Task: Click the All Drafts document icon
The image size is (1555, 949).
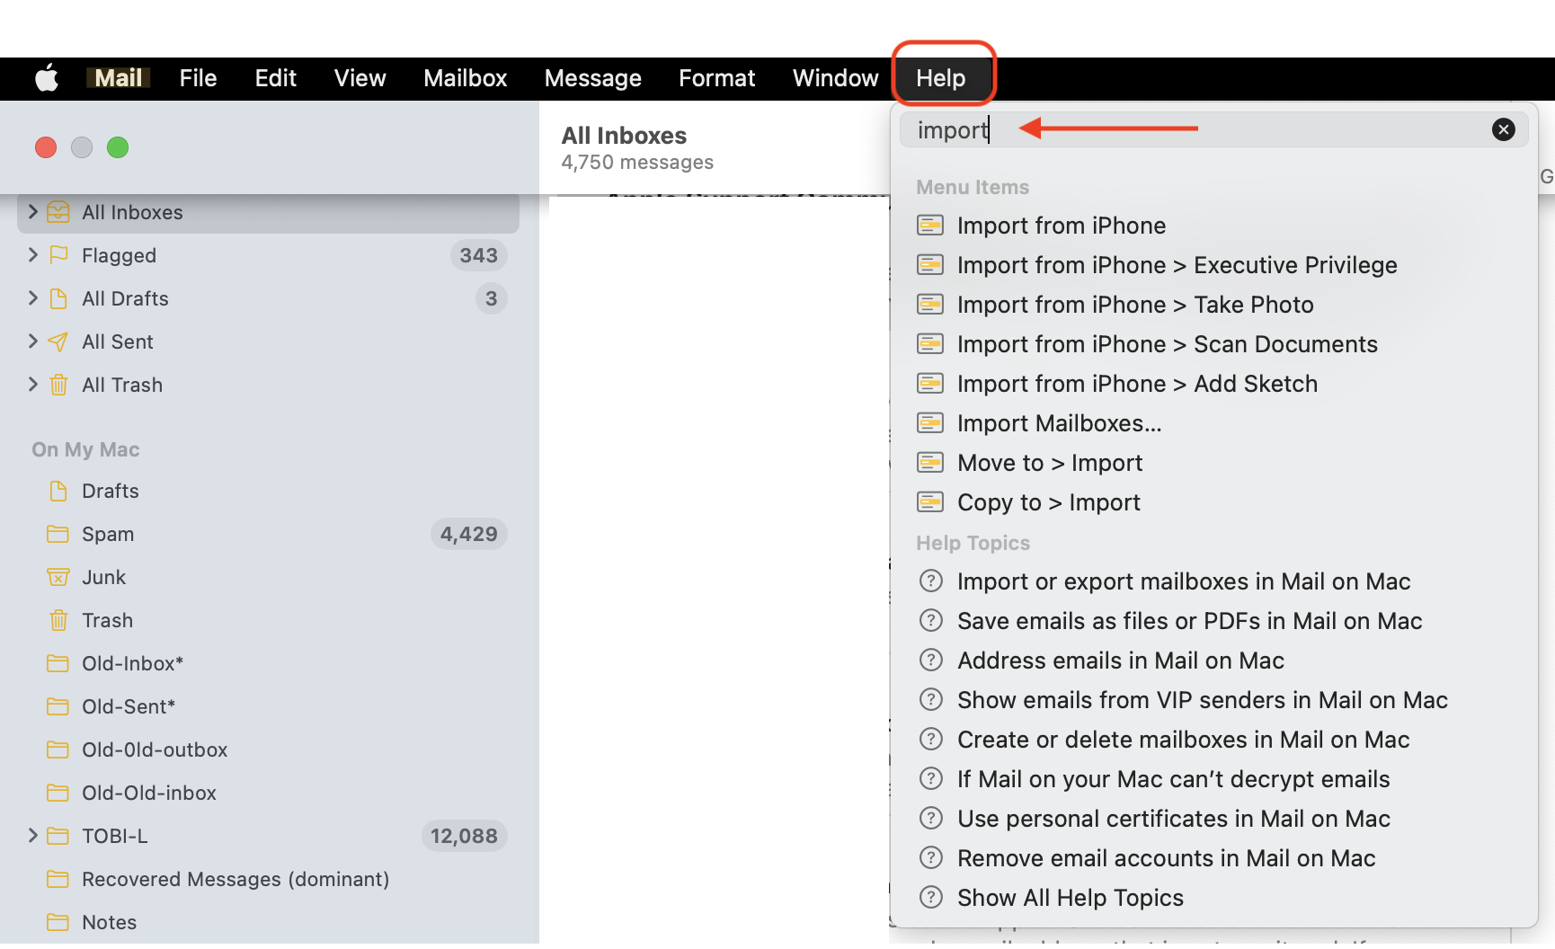Action: tap(58, 298)
